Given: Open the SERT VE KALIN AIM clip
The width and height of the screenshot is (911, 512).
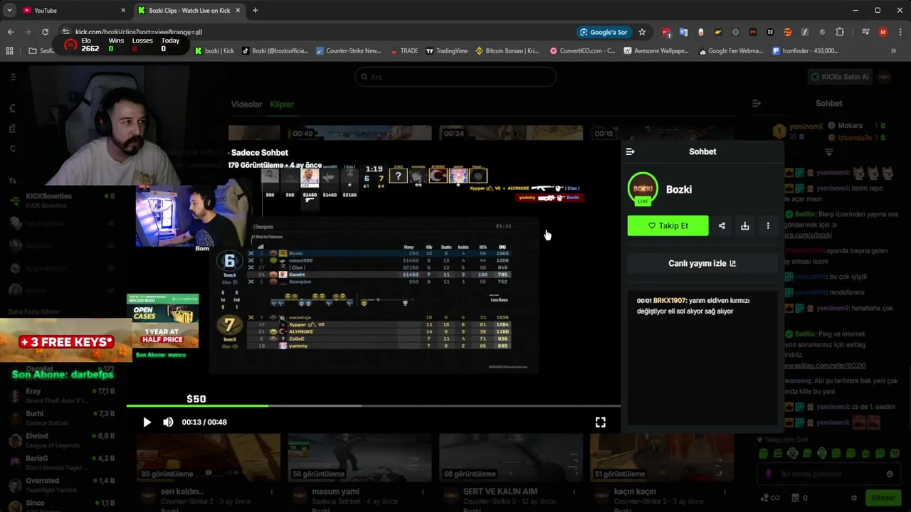Looking at the screenshot, I should point(511,457).
